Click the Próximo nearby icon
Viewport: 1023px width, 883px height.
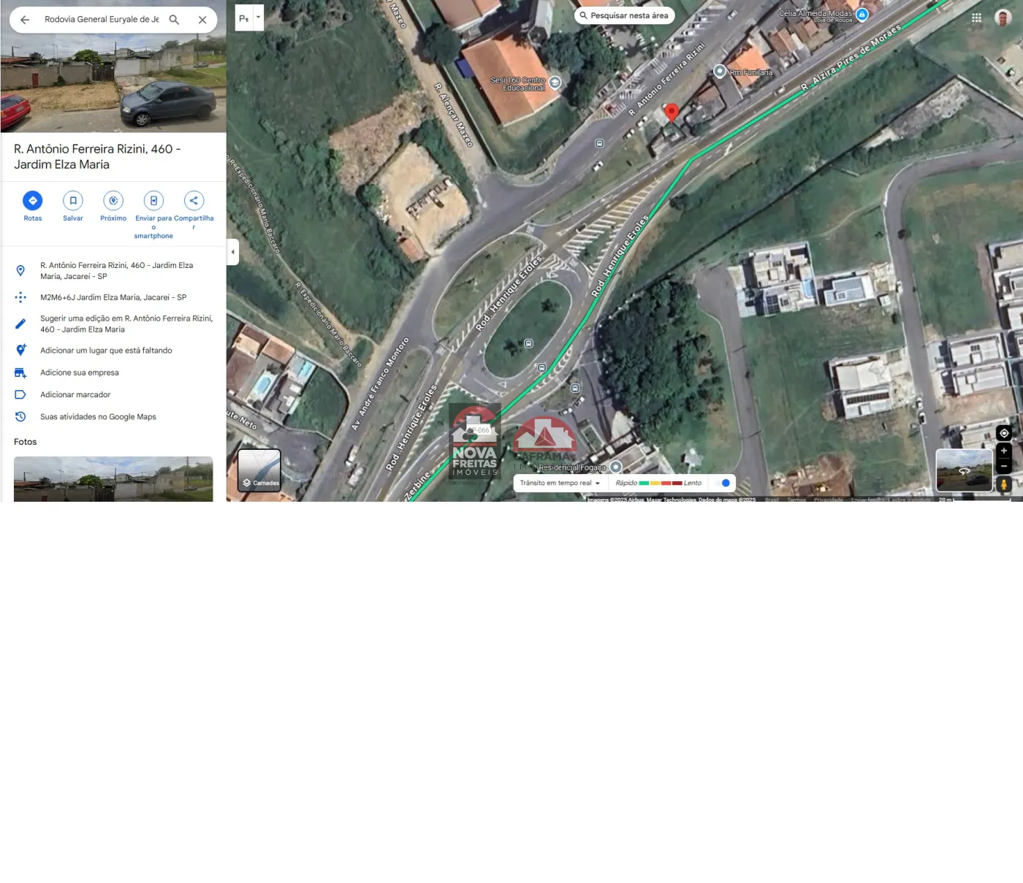[x=113, y=201]
